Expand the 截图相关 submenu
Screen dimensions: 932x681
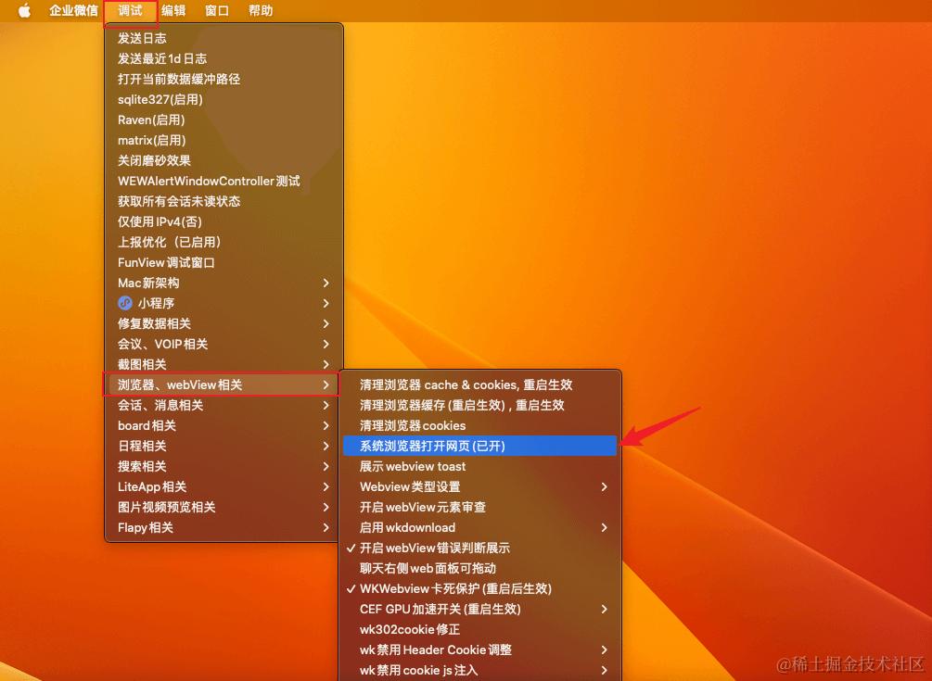223,364
